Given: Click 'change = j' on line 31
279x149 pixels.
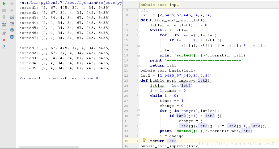Looking at the screenshot, I should (191, 121).
